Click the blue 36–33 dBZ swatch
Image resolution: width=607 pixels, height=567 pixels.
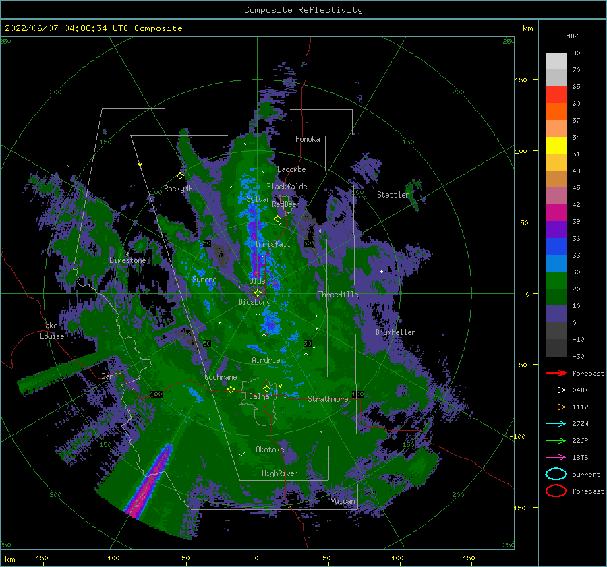(x=556, y=247)
